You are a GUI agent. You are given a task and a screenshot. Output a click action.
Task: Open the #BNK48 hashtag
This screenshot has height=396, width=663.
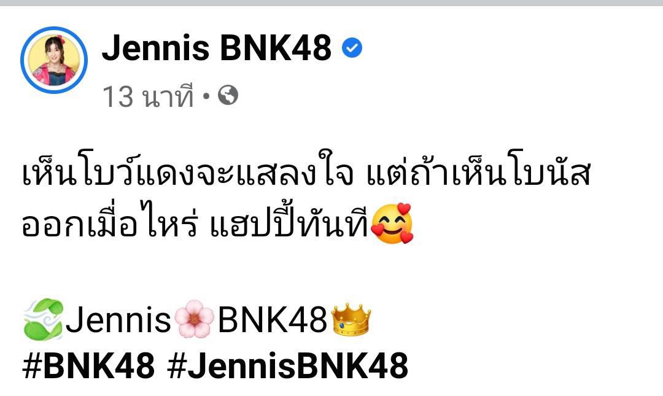pyautogui.click(x=88, y=366)
